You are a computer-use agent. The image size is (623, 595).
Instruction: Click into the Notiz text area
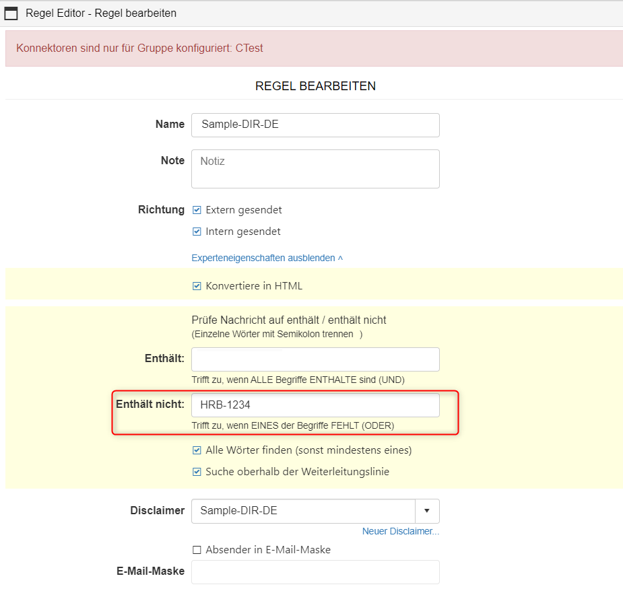(x=315, y=168)
